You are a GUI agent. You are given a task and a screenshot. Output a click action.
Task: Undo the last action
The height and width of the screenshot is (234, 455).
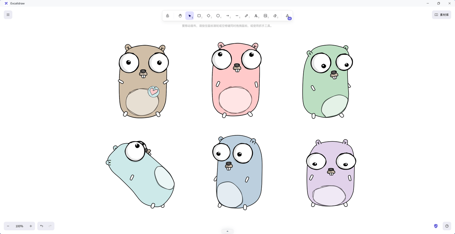pos(42,226)
